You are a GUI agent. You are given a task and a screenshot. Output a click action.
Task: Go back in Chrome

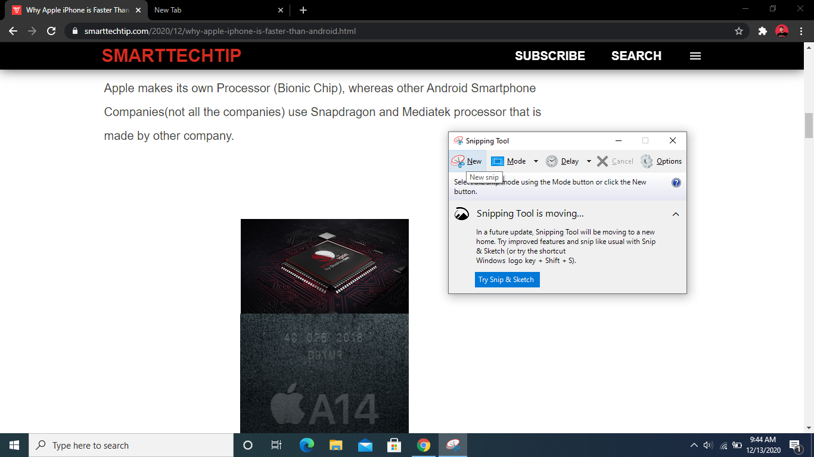[13, 31]
